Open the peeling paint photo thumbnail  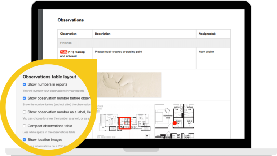129,85
